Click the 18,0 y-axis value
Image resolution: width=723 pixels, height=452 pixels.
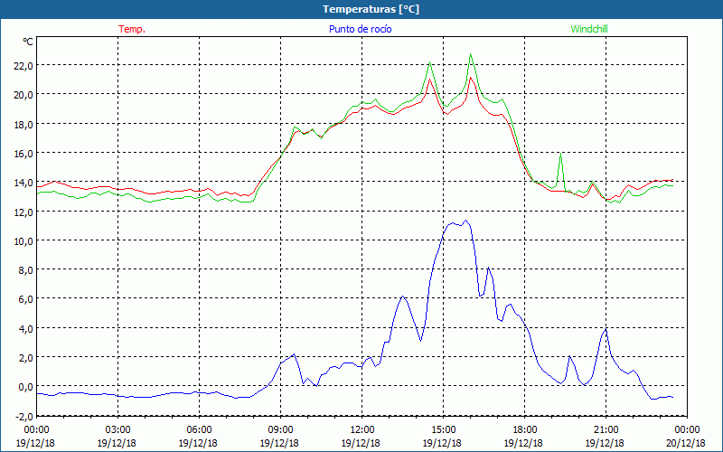pos(24,124)
